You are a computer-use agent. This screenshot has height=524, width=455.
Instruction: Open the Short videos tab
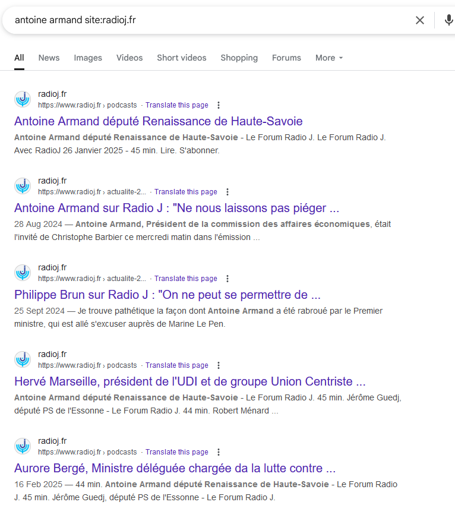[x=182, y=58]
